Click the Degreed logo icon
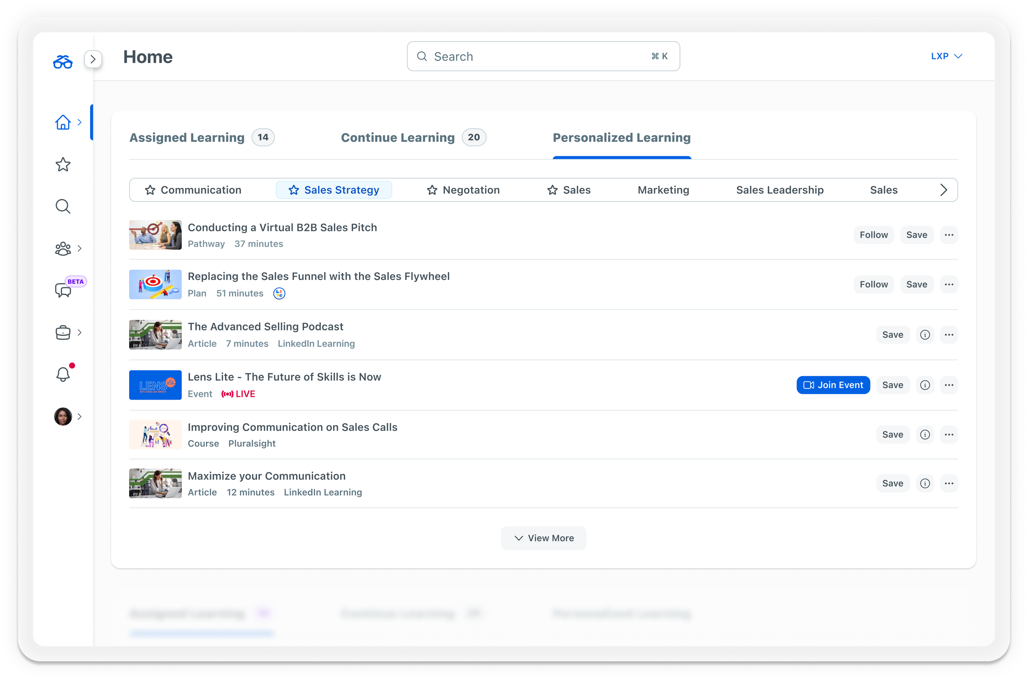Screen dimensions: 1028x680 [63, 62]
